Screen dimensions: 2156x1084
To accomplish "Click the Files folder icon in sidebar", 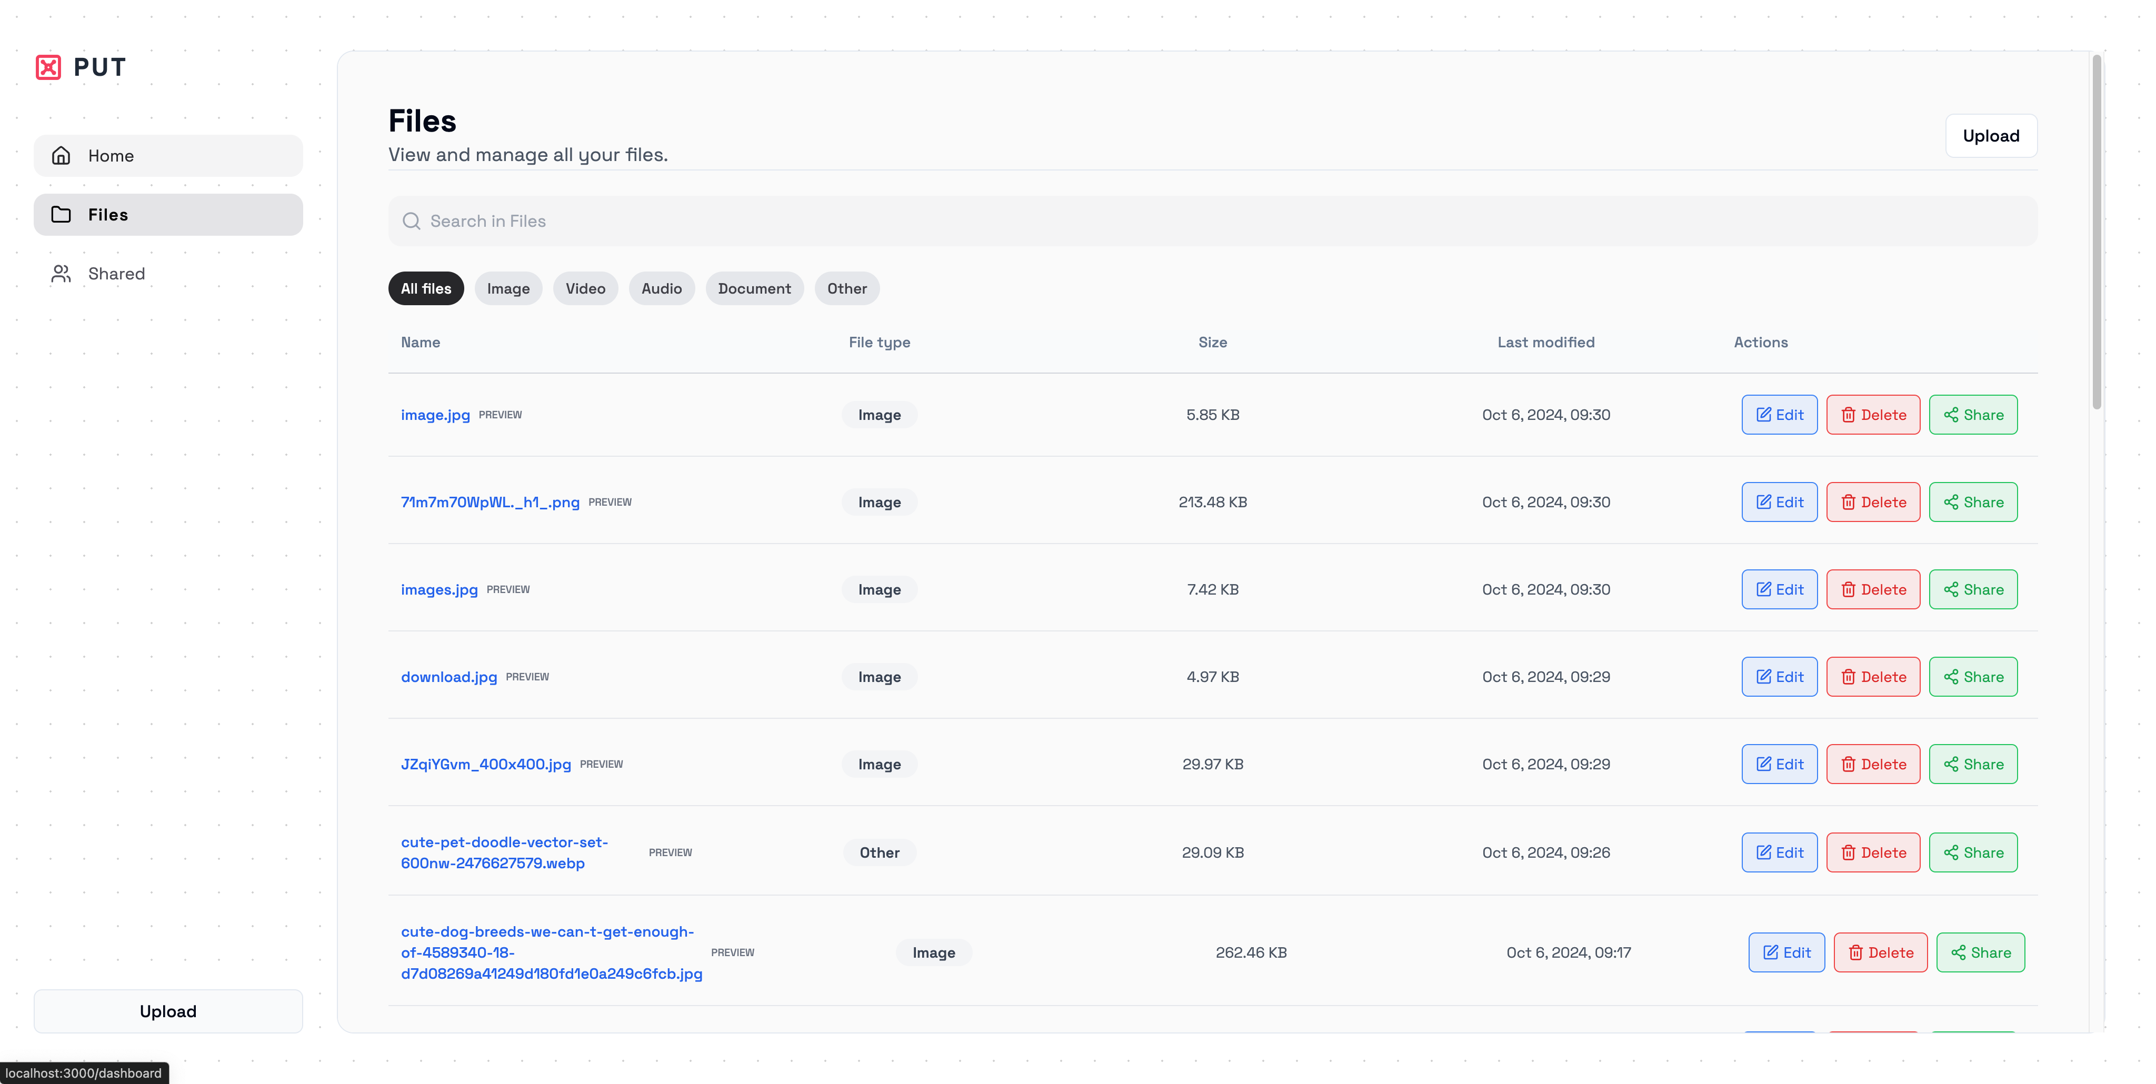I will [61, 215].
